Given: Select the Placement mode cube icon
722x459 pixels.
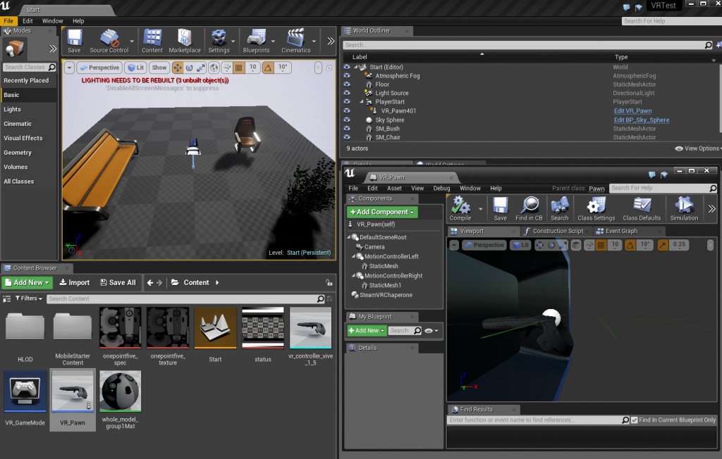Looking at the screenshot, I should 15,49.
